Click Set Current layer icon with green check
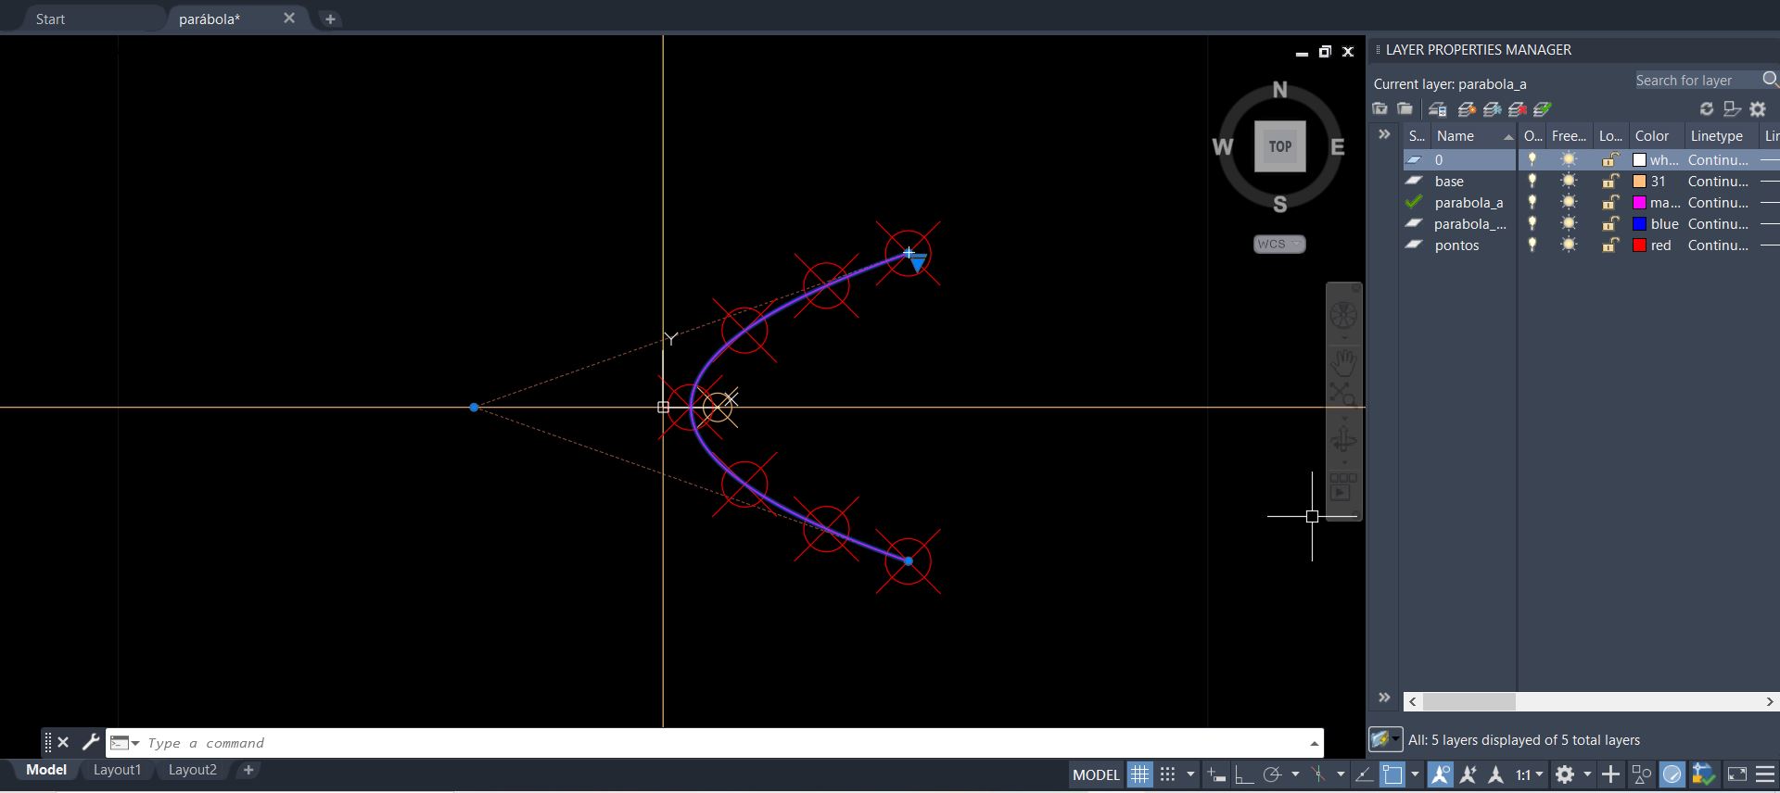The height and width of the screenshot is (793, 1780). pos(1543,109)
